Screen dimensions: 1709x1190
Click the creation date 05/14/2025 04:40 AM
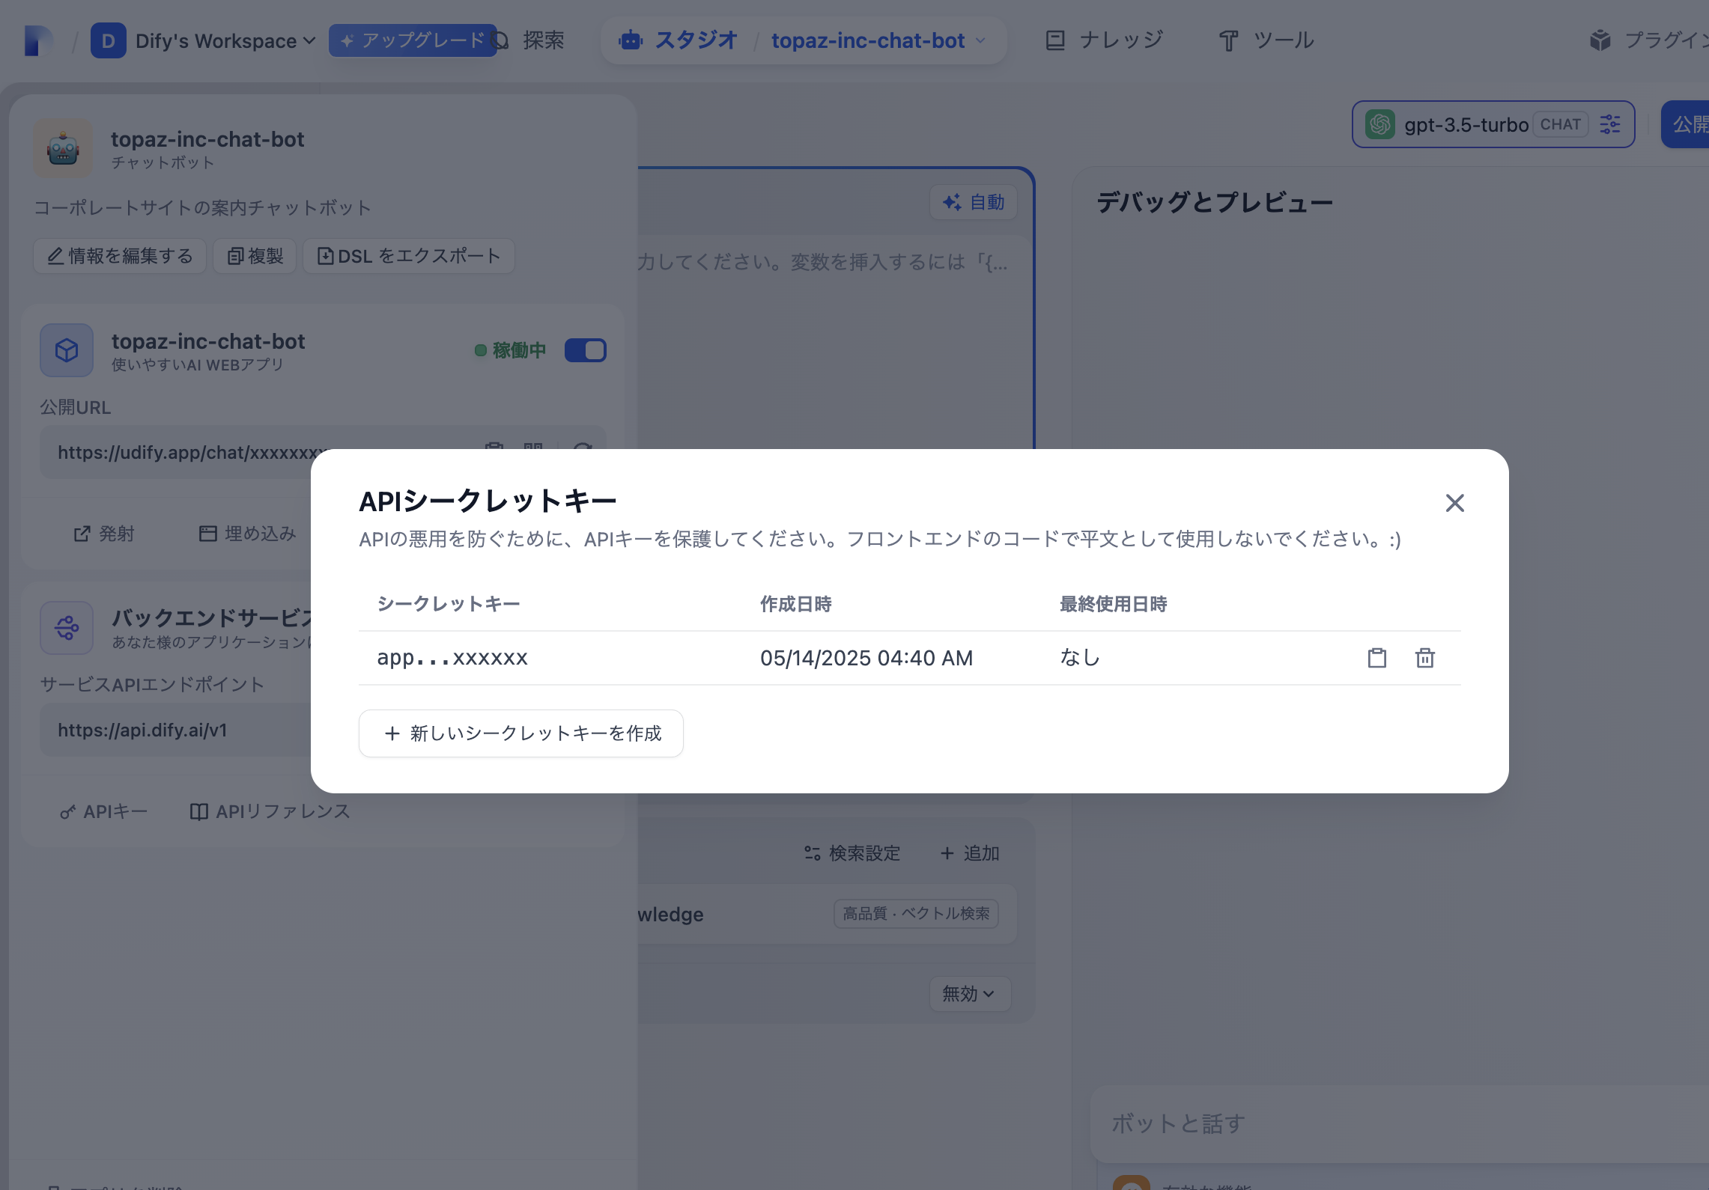866,658
